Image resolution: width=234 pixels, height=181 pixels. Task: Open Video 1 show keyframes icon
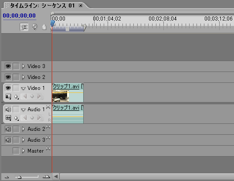click(16, 97)
